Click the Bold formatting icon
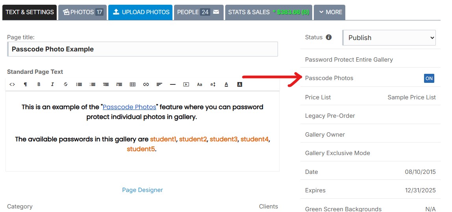This screenshot has width=452, height=212. pyautogui.click(x=39, y=84)
